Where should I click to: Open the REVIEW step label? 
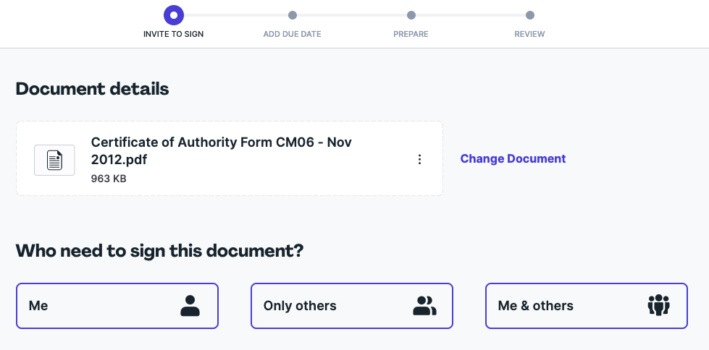click(529, 34)
